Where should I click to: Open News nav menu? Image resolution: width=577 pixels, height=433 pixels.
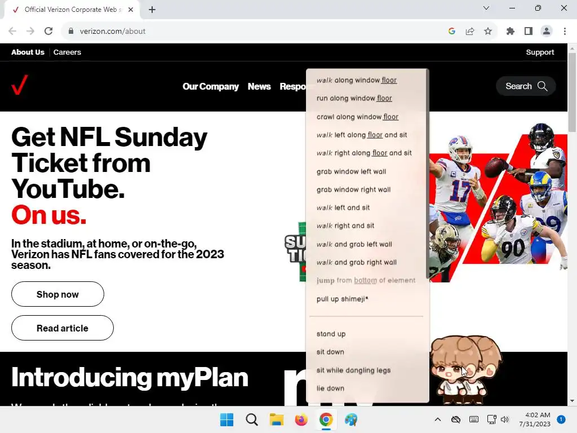(x=259, y=86)
